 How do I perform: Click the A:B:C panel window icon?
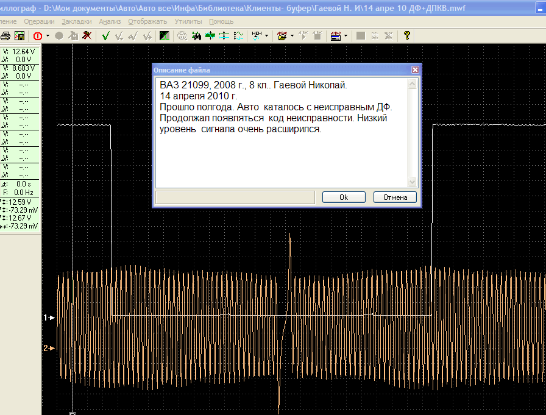(336, 36)
